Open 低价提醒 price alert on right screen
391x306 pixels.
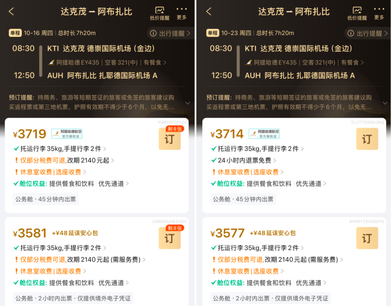(357, 13)
